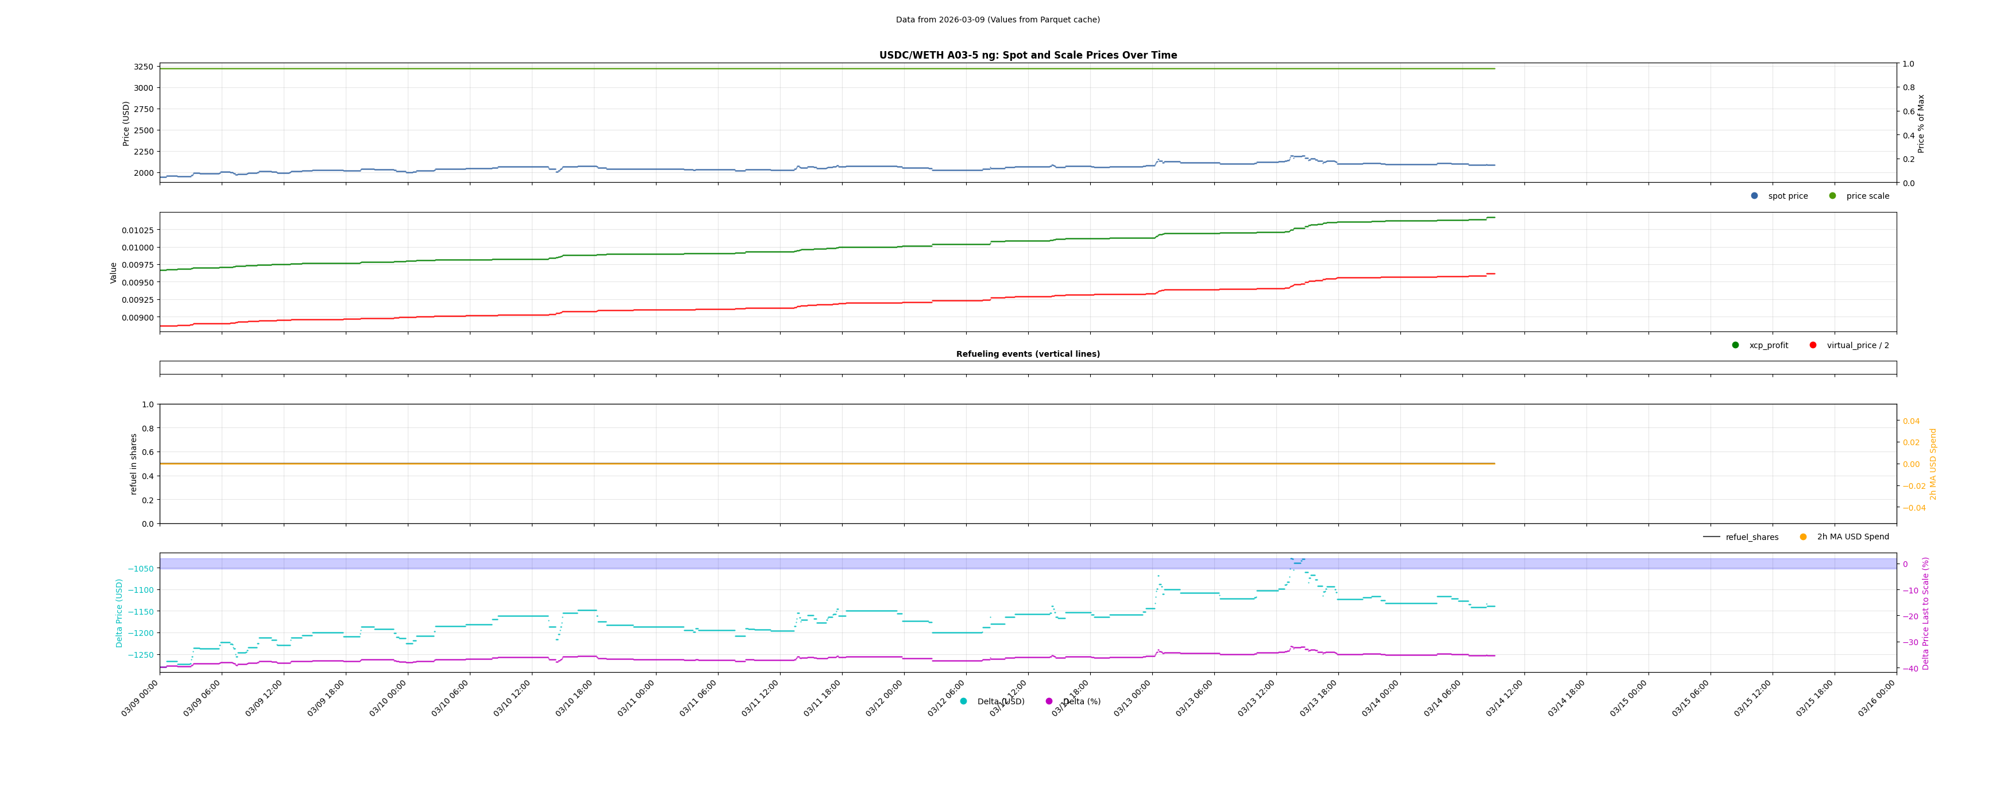
Task: Click the xcp_profit legend marker
Action: click(x=1736, y=346)
